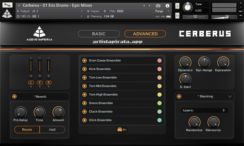Go to next instrument preset arrow
The image size is (244, 146).
point(150,6)
